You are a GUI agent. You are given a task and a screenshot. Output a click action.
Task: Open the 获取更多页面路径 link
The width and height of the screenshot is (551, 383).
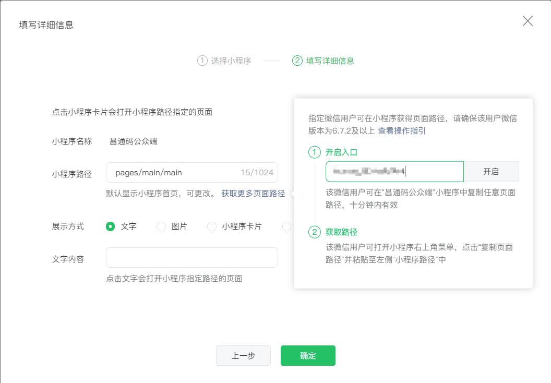coord(253,194)
